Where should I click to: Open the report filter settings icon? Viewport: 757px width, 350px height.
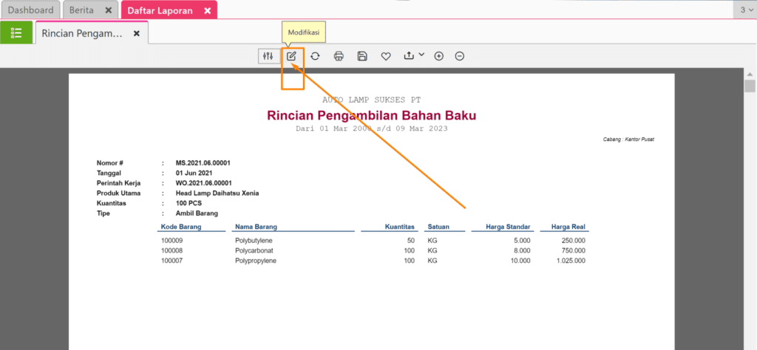(268, 56)
